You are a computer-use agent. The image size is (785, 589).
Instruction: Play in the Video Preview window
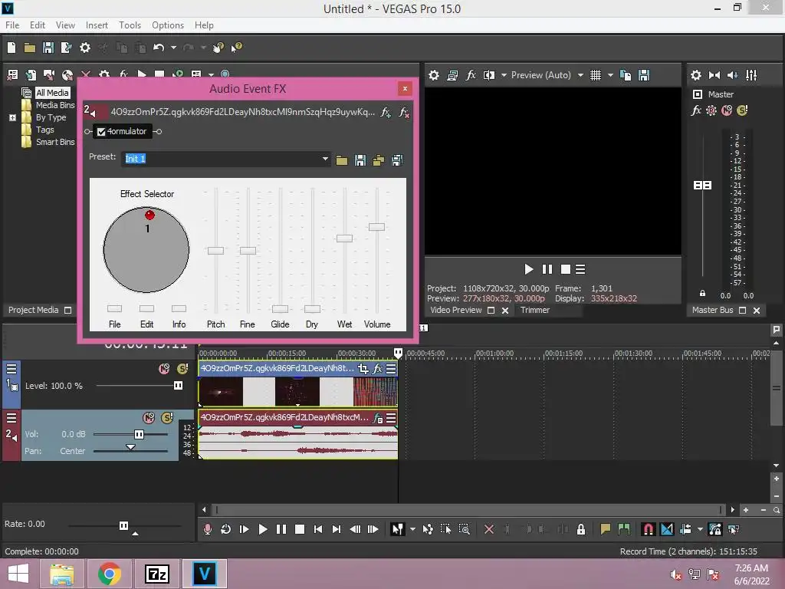(x=529, y=269)
